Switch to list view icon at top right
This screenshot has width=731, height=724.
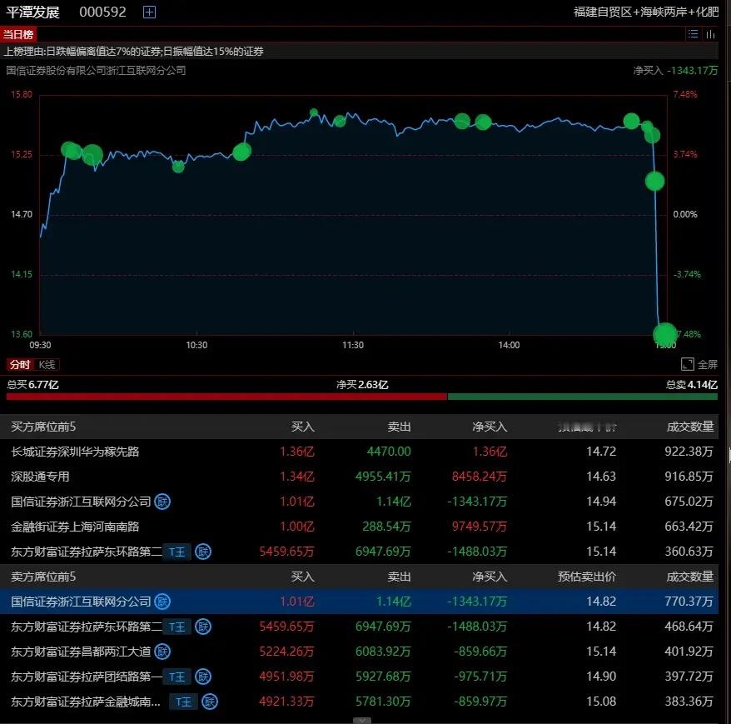[x=694, y=34]
